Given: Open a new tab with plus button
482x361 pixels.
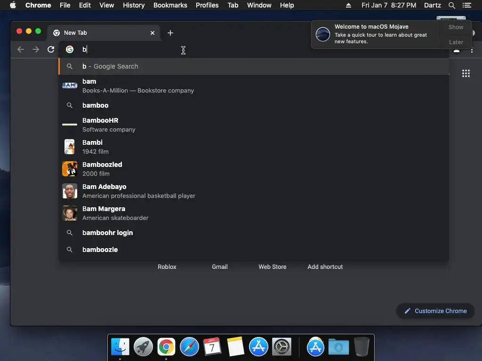Looking at the screenshot, I should coord(170,33).
